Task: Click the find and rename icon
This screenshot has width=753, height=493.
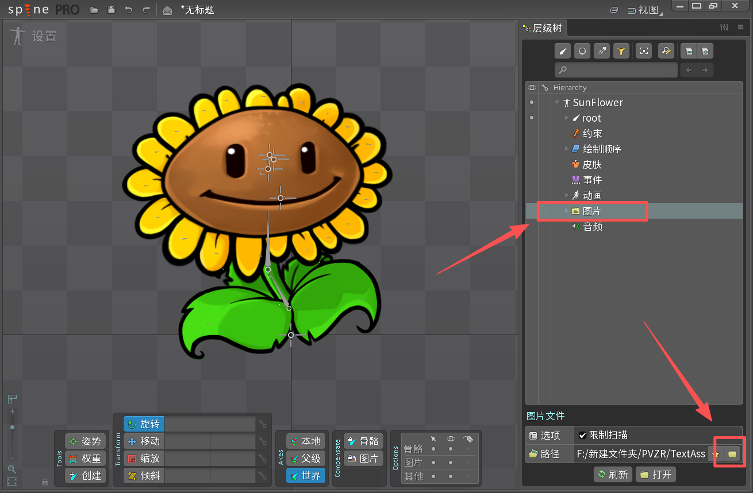Action: 666,51
